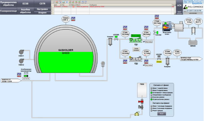Select the ГД2 grey blower pump

(135, 59)
